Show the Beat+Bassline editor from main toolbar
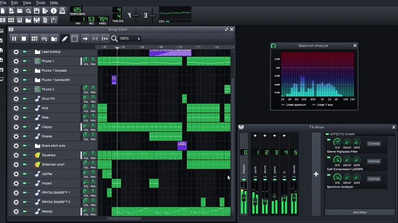The image size is (398, 223). tap(11, 20)
